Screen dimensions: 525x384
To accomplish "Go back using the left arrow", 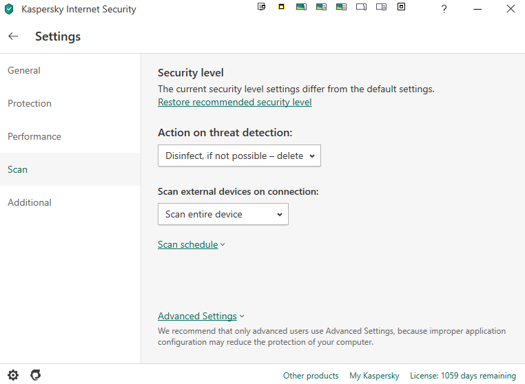I will tap(13, 36).
